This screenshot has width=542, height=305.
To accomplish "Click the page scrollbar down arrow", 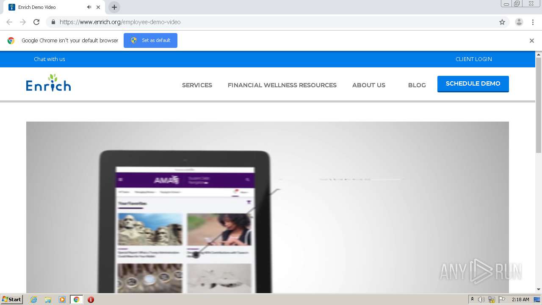I will (539, 290).
